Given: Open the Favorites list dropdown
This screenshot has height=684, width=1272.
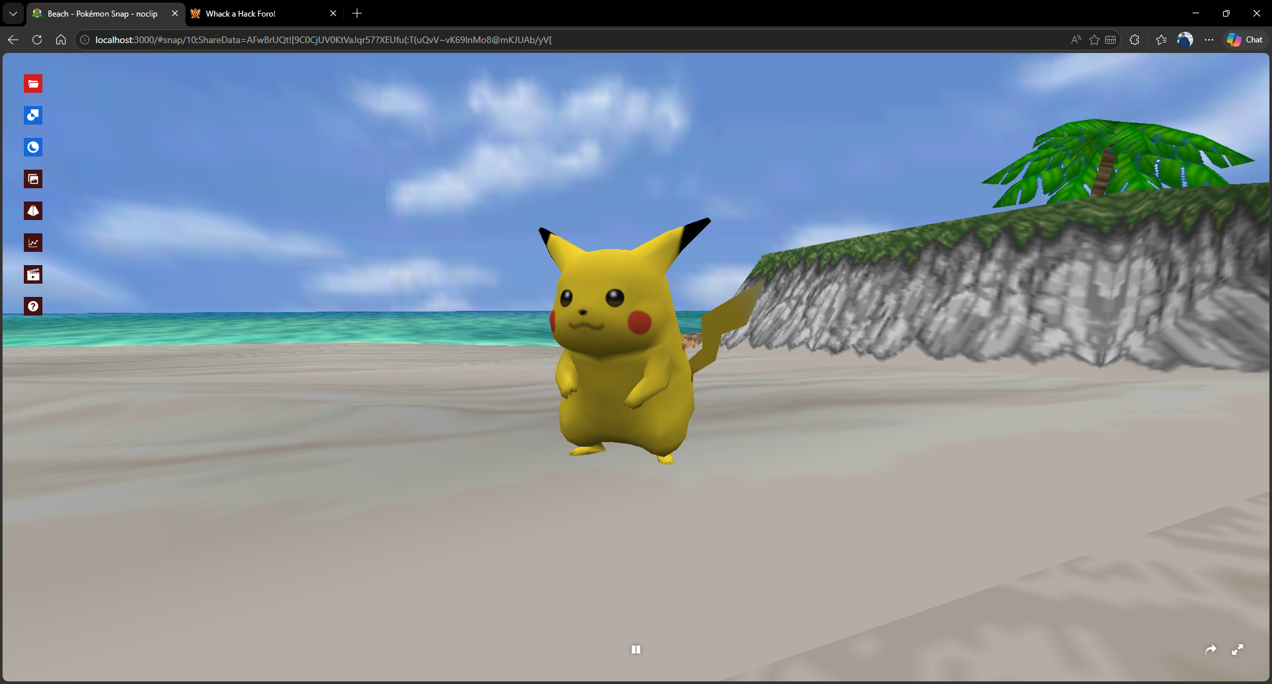Looking at the screenshot, I should (1161, 40).
